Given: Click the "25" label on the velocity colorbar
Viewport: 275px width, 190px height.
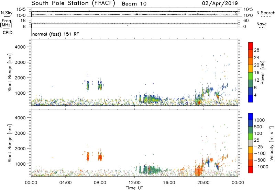Looking at the screenshot, I should [x=256, y=140].
